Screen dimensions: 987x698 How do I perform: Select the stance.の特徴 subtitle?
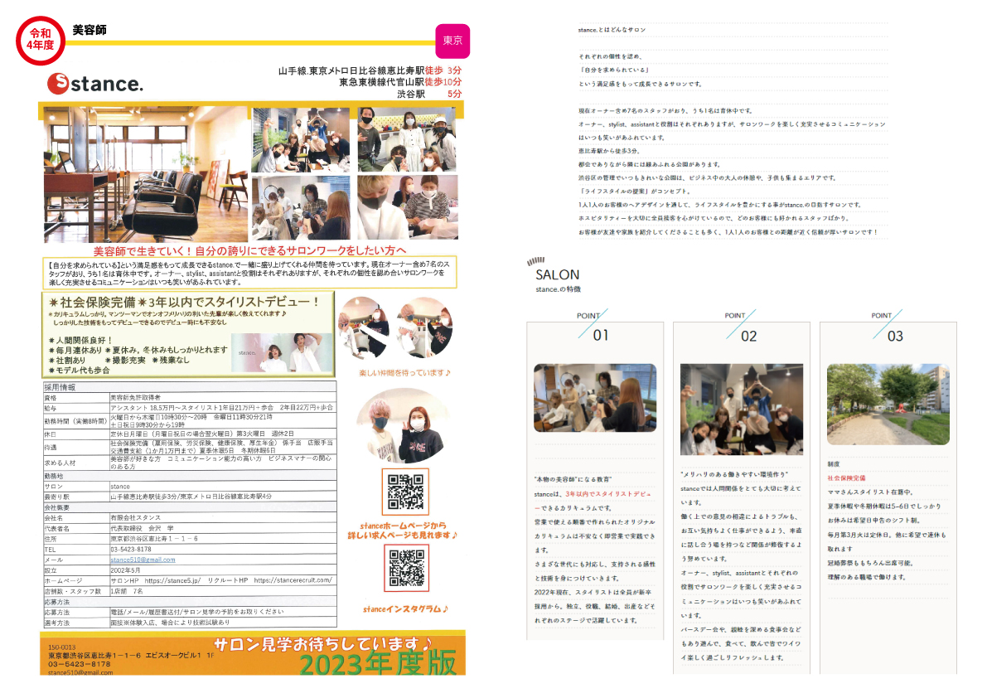point(559,288)
